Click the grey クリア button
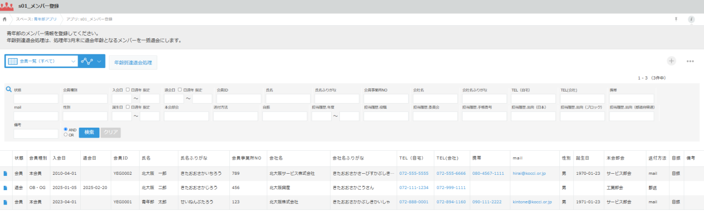Viewport: 704px width, 211px height. [111, 132]
